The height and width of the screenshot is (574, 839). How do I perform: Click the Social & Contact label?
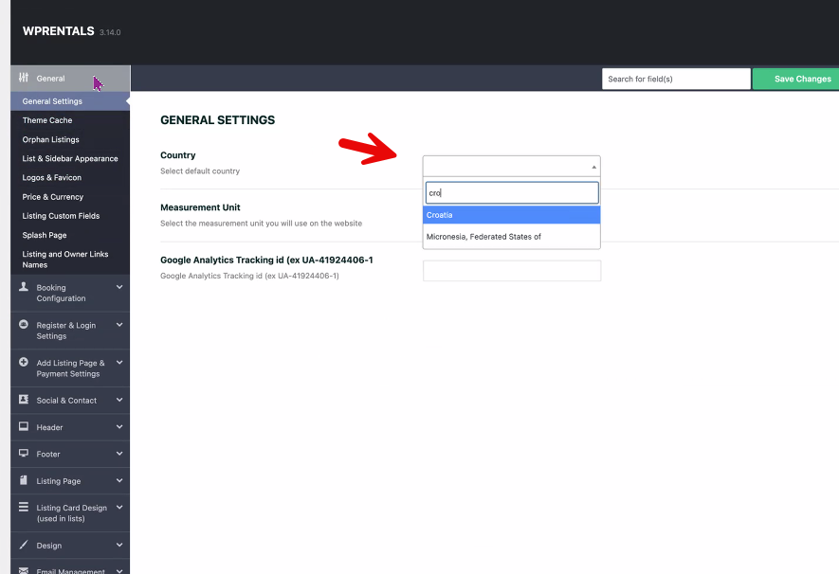click(x=66, y=401)
